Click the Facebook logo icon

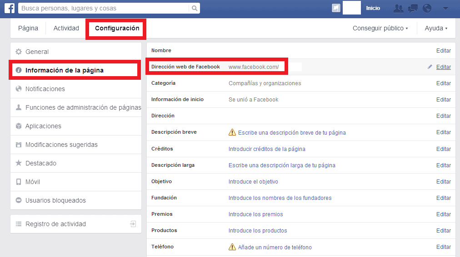10,8
